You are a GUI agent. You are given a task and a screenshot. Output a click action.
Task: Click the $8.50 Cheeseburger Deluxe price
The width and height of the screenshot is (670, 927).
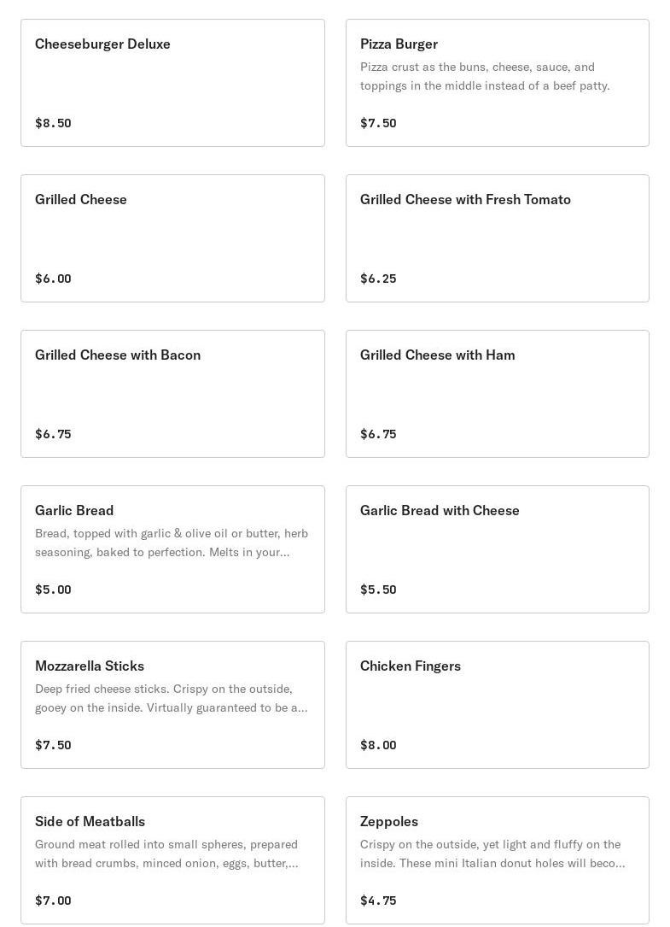53,123
